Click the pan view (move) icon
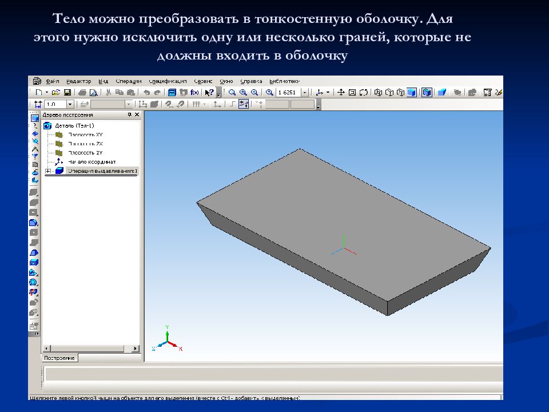 [341, 93]
